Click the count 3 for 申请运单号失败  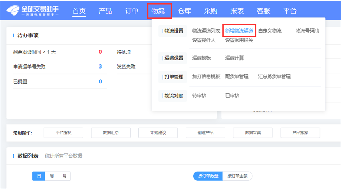pyautogui.click(x=100, y=67)
